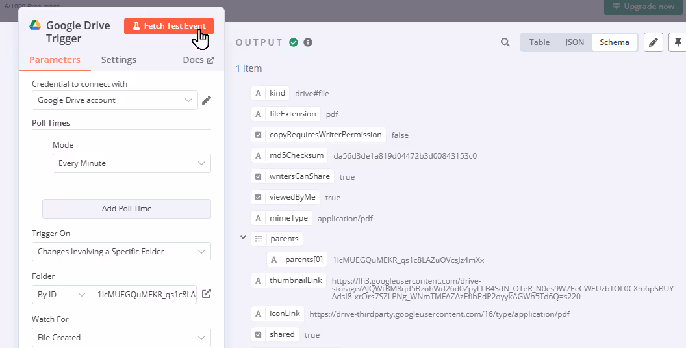The height and width of the screenshot is (348, 686).
Task: Switch output view to Schema
Action: [x=615, y=42]
